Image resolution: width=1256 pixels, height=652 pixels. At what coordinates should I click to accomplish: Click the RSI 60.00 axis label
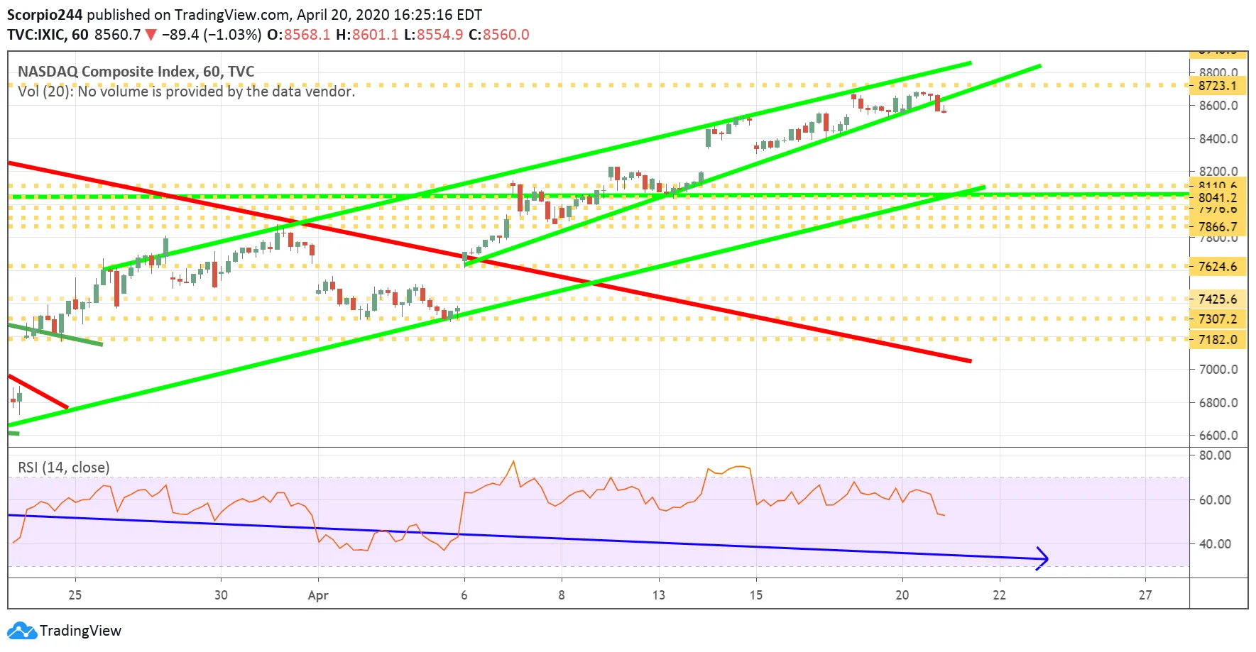pos(1215,500)
